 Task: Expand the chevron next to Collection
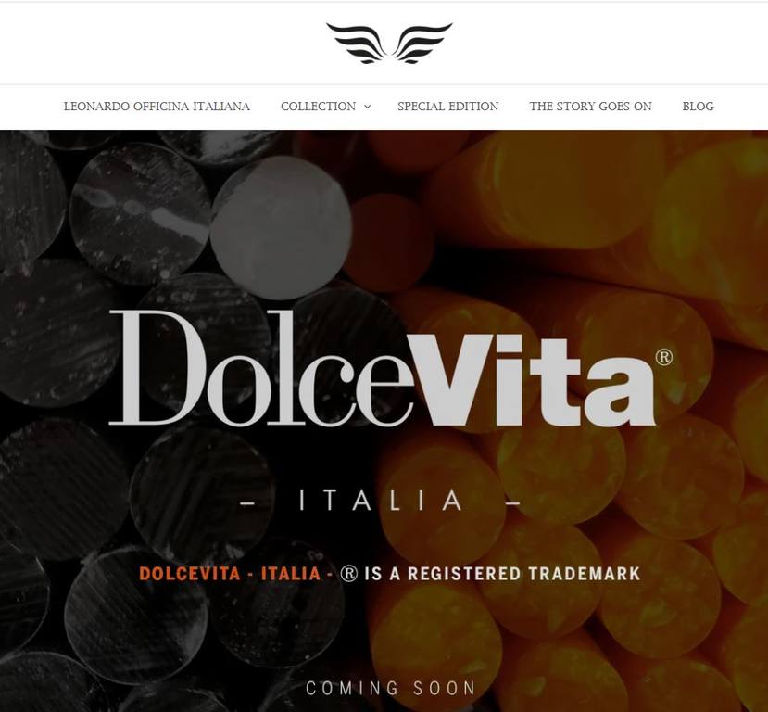coord(368,107)
